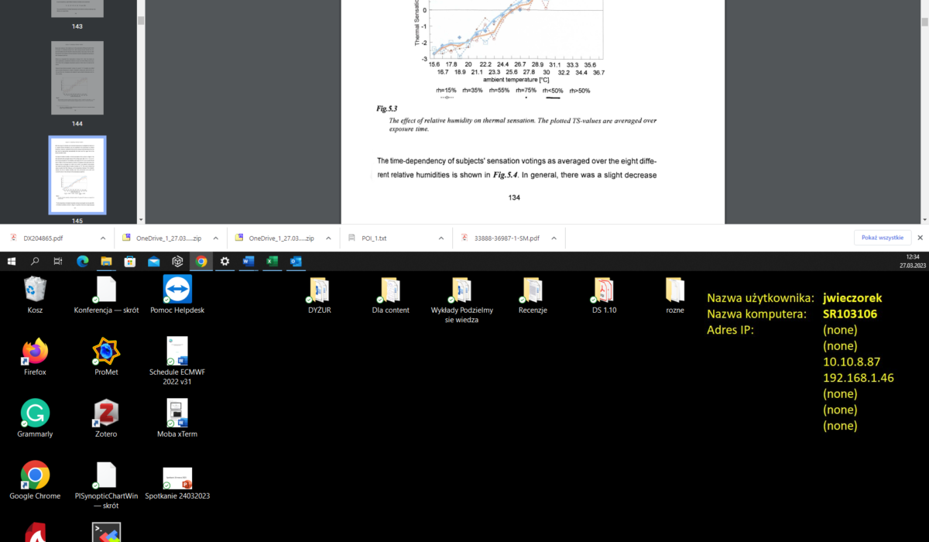Expand options for POI_1.txt download
Viewport: 929px width, 542px height.
pyautogui.click(x=441, y=238)
